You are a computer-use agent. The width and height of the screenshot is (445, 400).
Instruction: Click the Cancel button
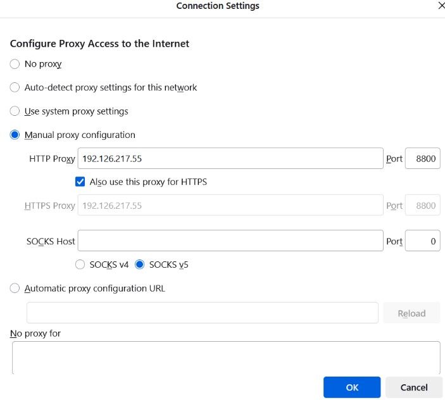414,387
